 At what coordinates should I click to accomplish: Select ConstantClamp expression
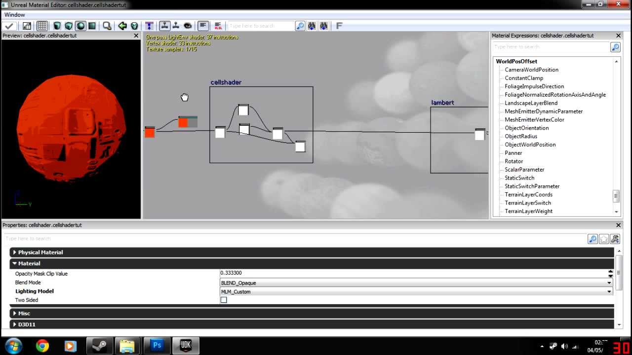point(524,78)
